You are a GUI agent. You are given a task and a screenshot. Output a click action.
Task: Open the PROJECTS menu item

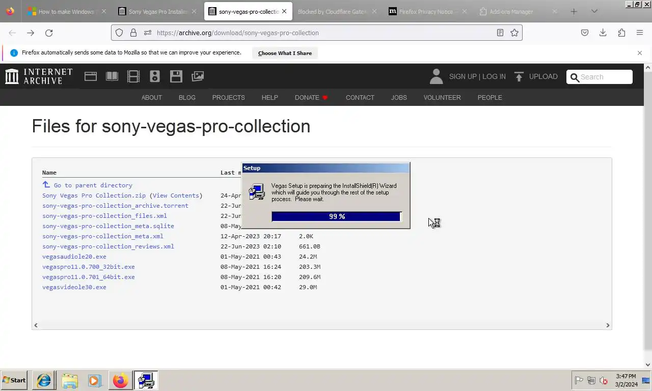[229, 97]
